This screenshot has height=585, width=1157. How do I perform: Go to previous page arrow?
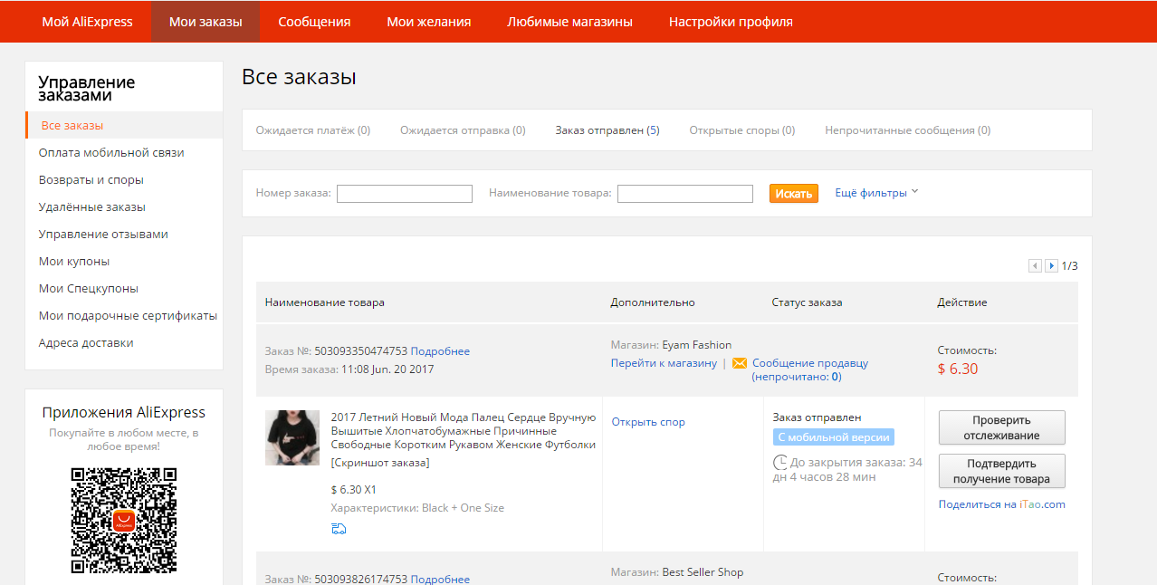click(1035, 266)
